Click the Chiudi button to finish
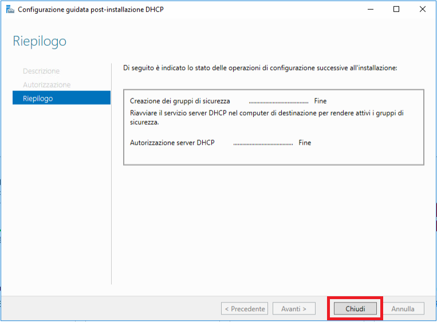437x322 pixels. coord(355,309)
